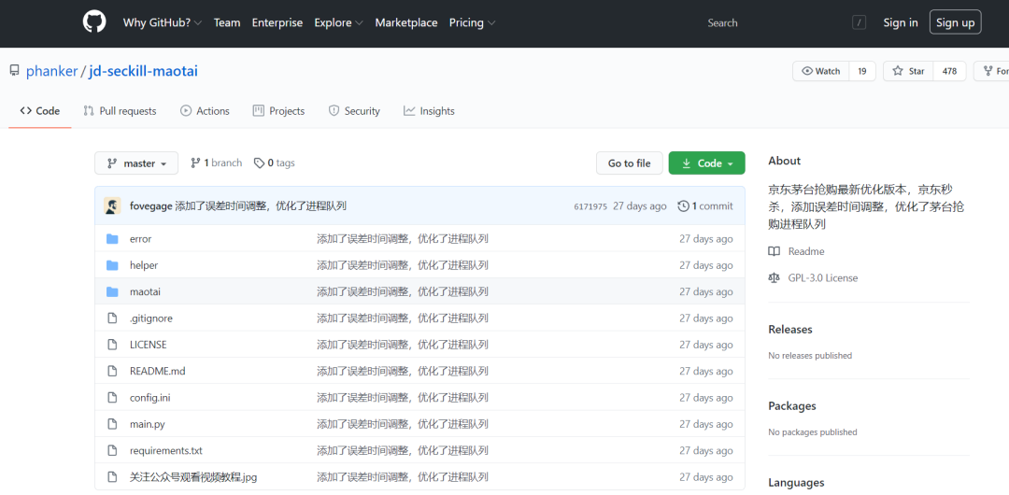Open the requirements.txt file

[166, 450]
